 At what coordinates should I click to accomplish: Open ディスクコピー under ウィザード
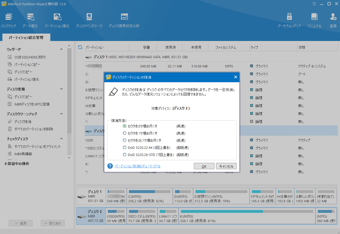20,72
